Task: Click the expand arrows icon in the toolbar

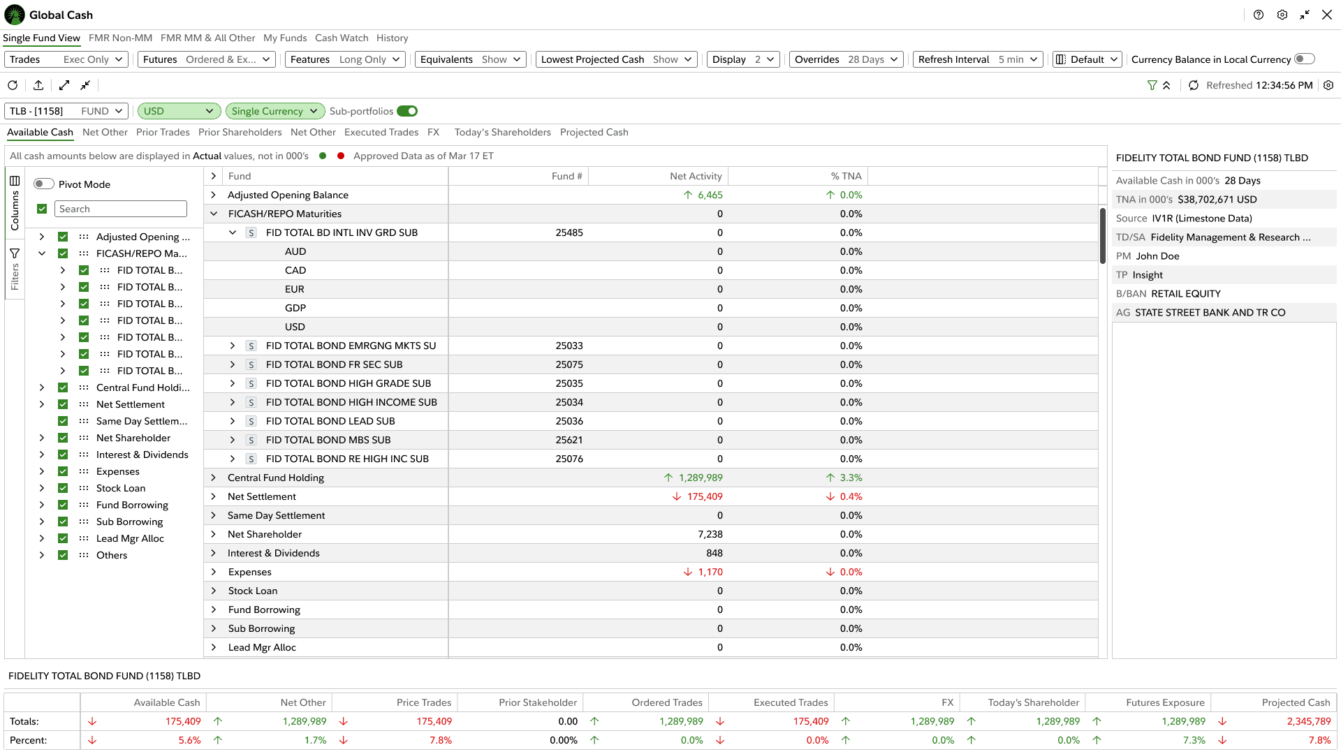Action: 64,85
